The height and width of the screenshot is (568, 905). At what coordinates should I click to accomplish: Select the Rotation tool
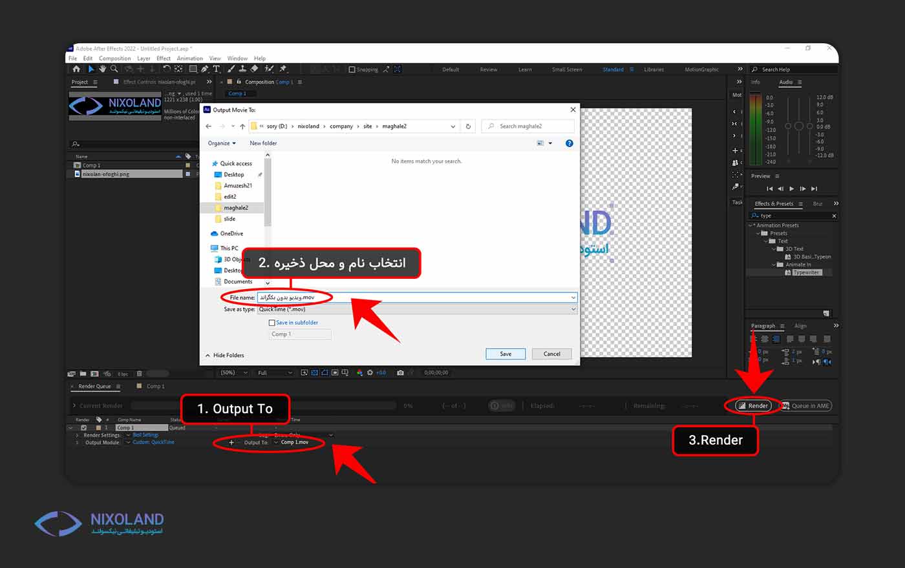pos(167,69)
